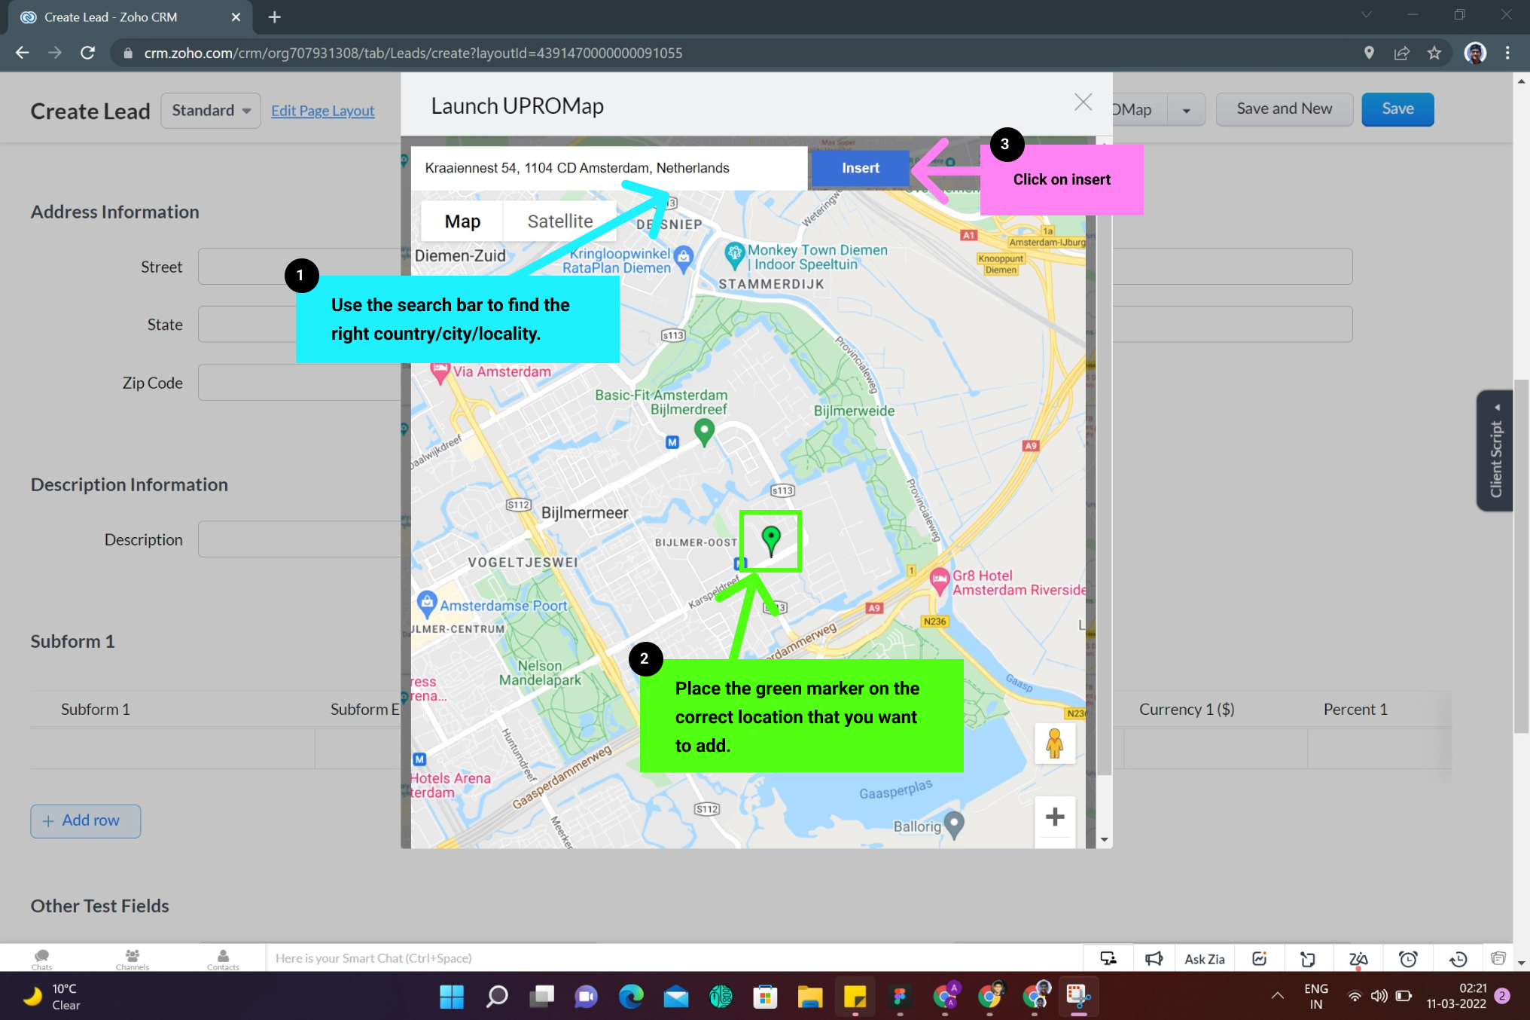Close the Launch UPROMap dialog
Viewport: 1530px width, 1020px height.
[1083, 102]
